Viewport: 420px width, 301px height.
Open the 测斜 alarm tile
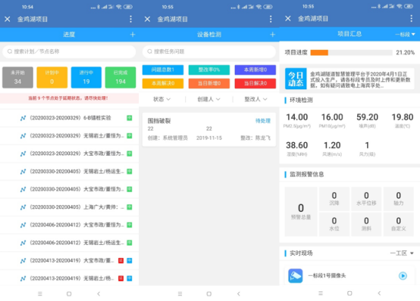(x=366, y=225)
